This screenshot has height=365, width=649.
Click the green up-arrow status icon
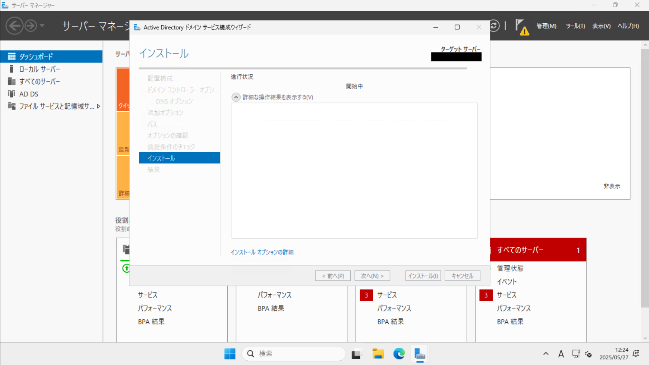coord(126,268)
